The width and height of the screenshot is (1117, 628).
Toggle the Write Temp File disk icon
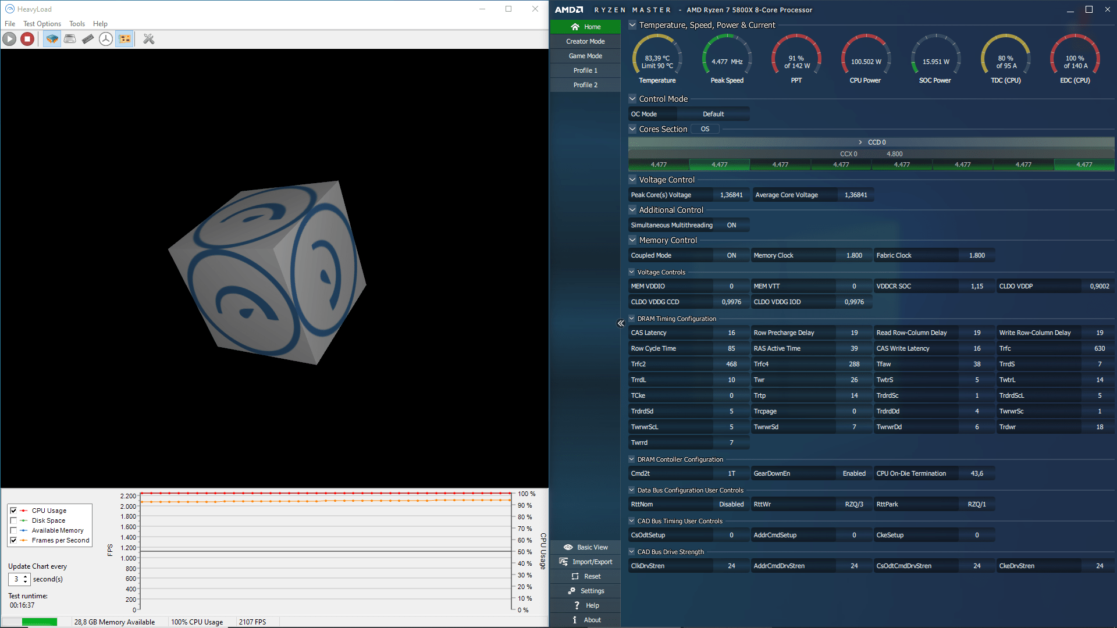(x=70, y=39)
